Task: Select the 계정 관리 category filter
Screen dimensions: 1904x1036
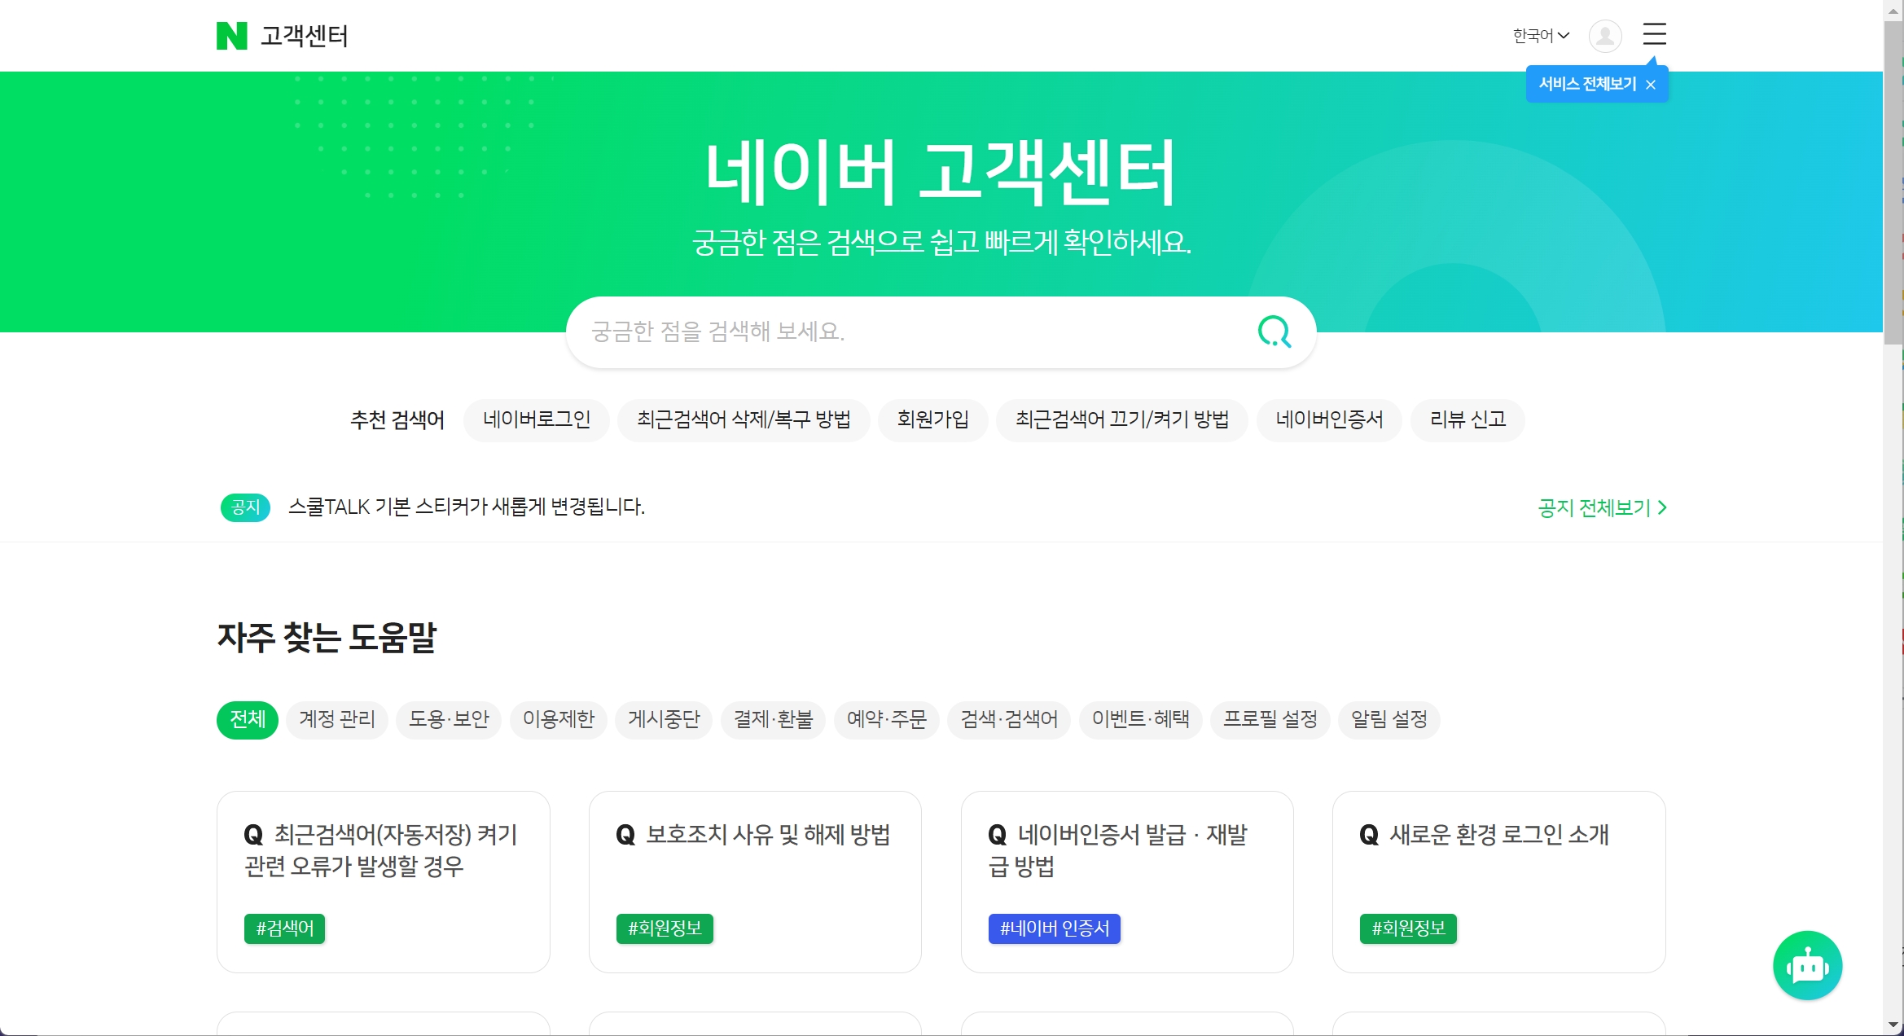Action: 337,719
